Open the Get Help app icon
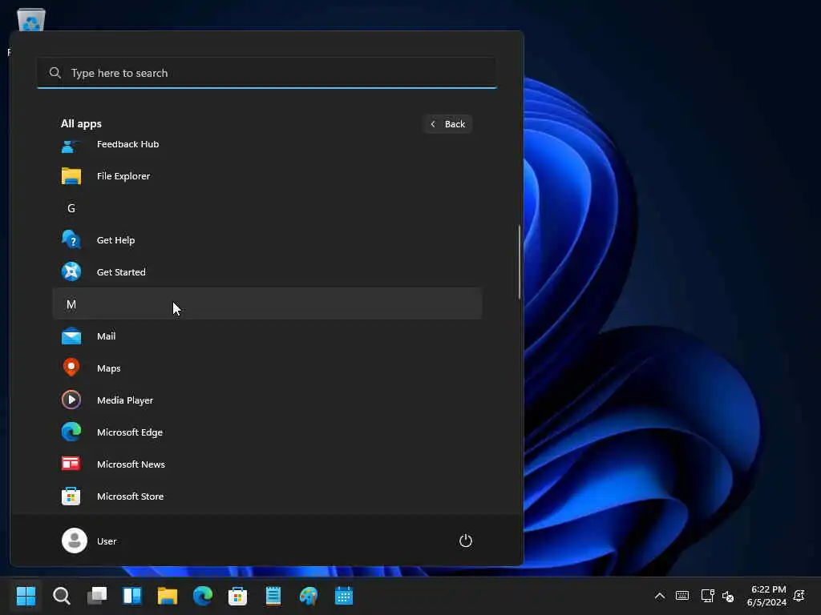821x615 pixels. pos(71,240)
